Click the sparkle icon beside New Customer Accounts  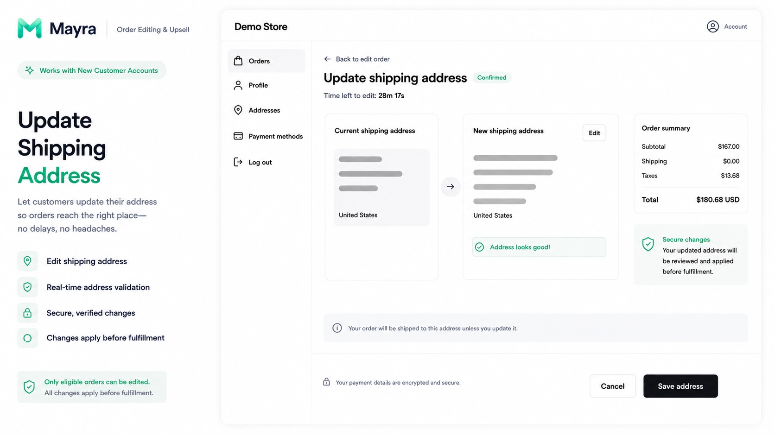[x=29, y=70]
